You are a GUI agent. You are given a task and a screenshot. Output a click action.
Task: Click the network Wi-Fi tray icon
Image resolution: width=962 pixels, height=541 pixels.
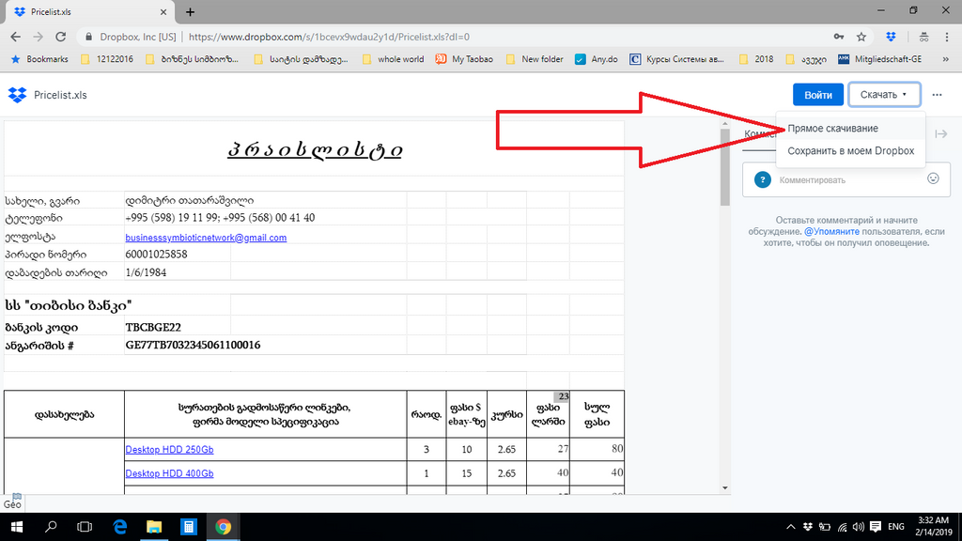point(843,527)
